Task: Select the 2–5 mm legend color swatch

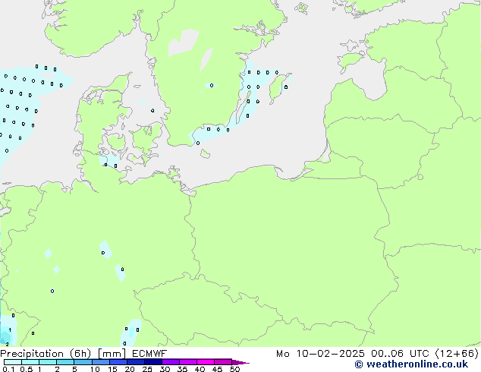Action: [x=65, y=362]
